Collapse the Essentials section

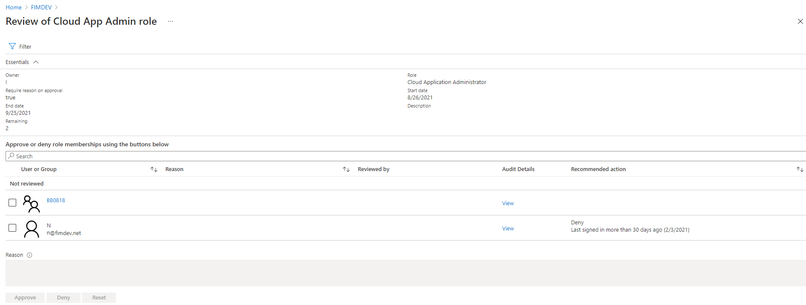pos(36,62)
